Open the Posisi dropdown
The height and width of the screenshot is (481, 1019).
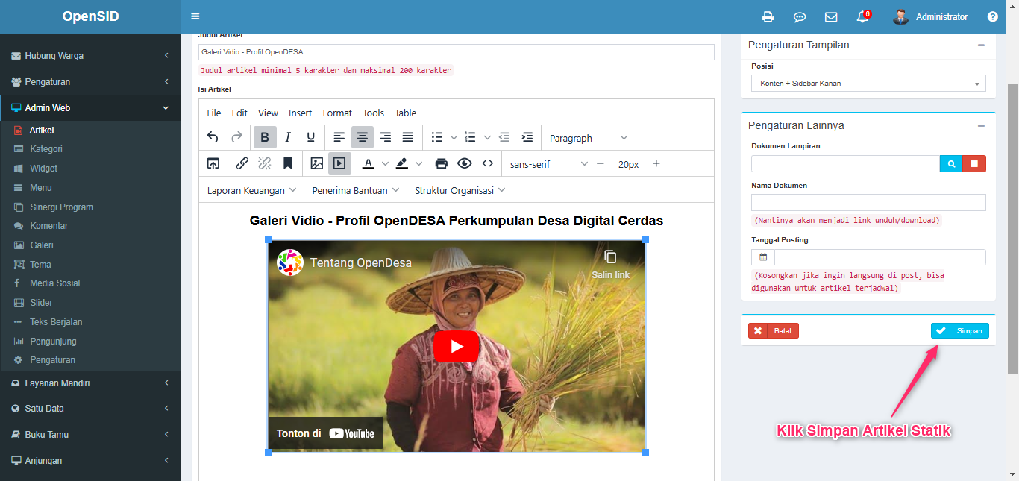click(x=868, y=84)
